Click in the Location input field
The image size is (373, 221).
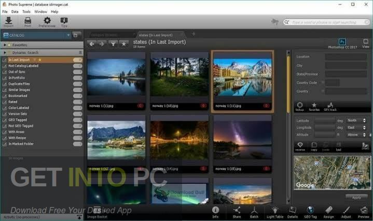346,57
